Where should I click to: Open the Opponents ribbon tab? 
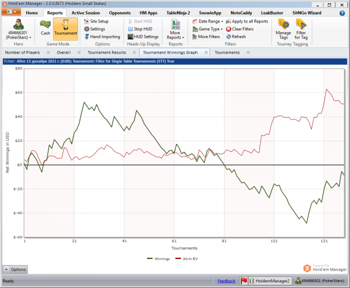(x=119, y=12)
